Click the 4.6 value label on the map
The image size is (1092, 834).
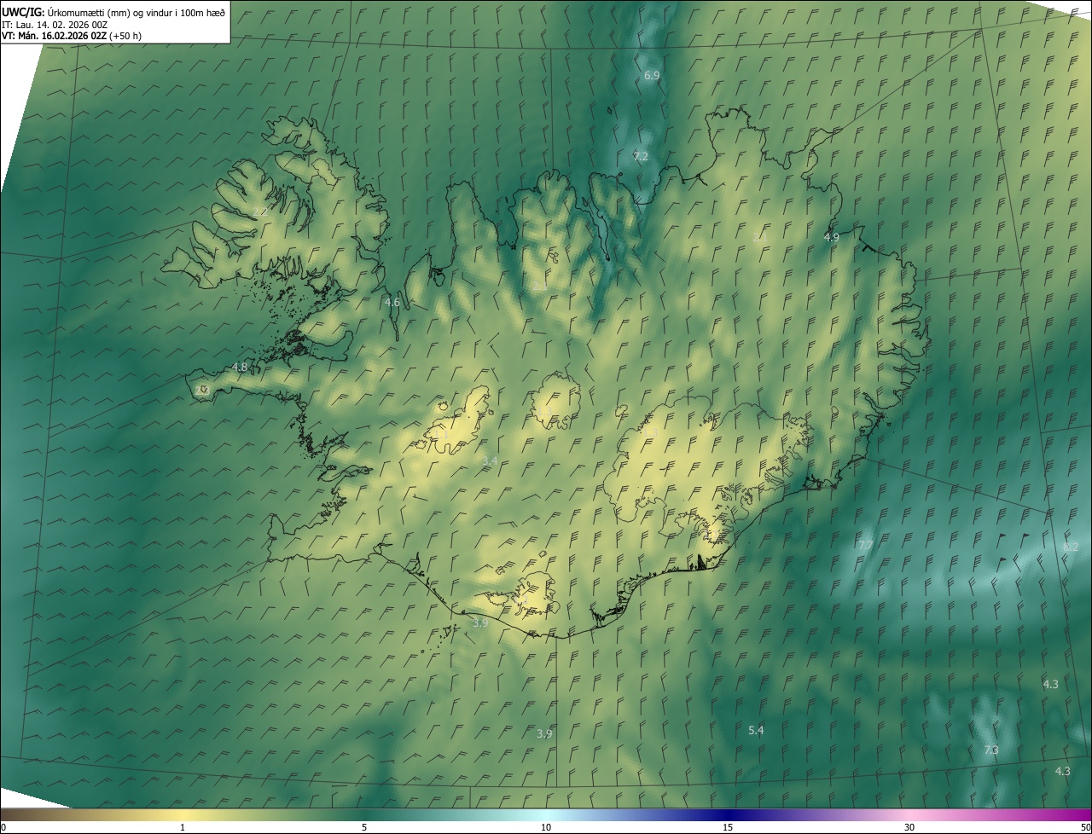pos(392,302)
